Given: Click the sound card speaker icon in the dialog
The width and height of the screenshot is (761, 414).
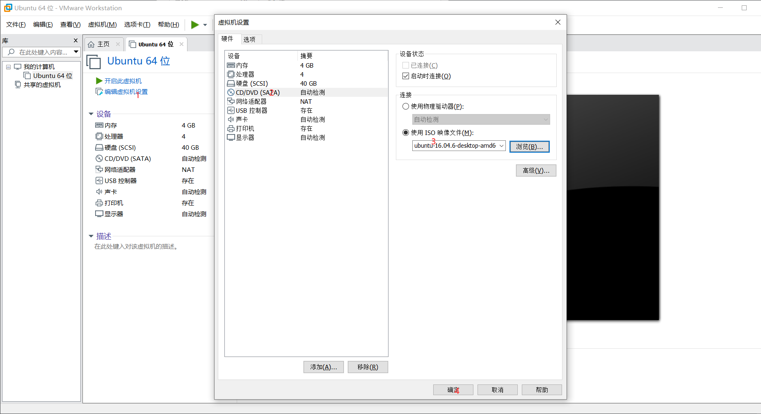Looking at the screenshot, I should tap(231, 119).
